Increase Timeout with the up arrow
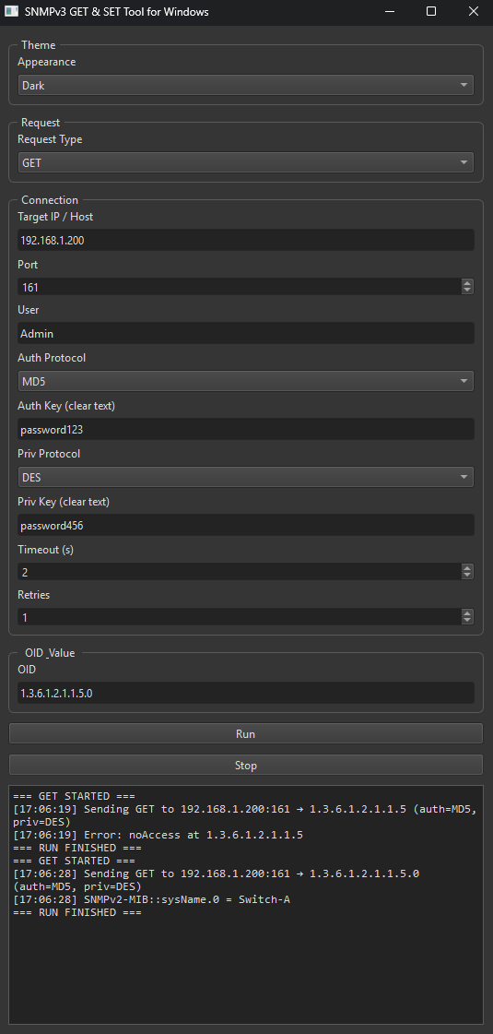Viewport: 493px width, 1034px height. coord(467,568)
